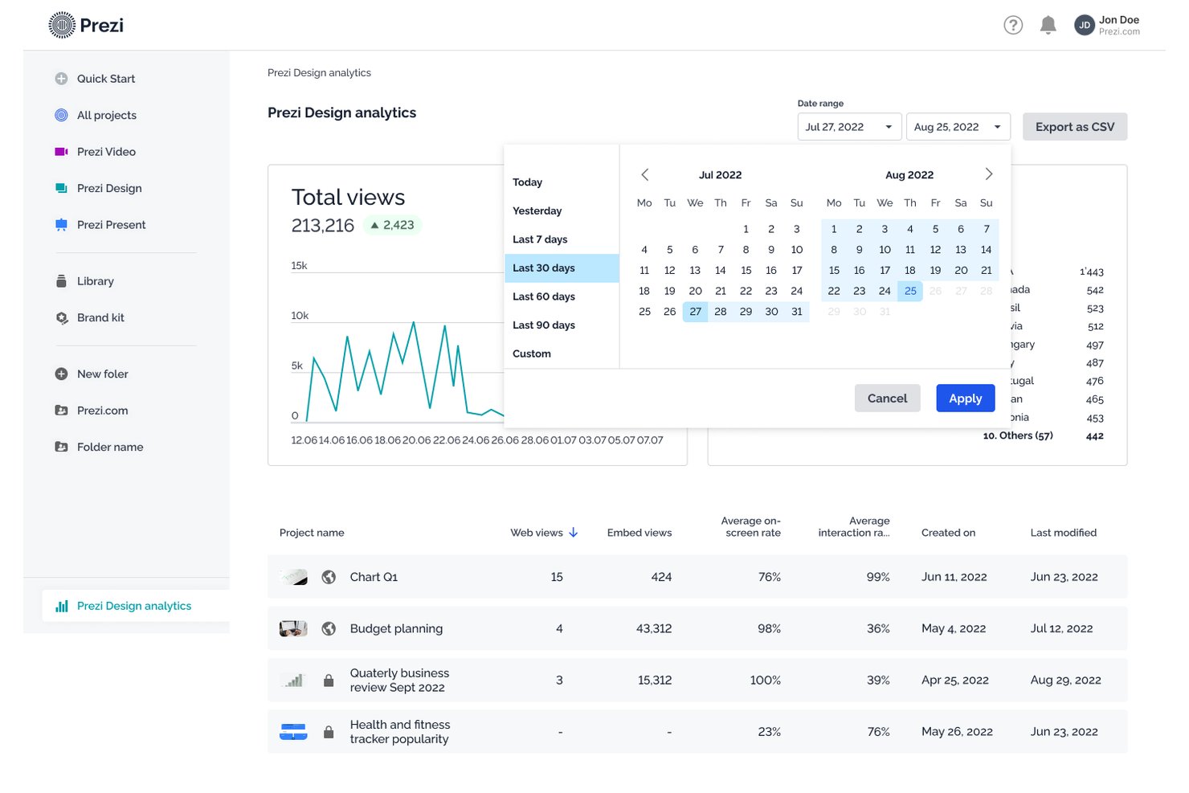The width and height of the screenshot is (1189, 793).
Task: Click Export as CSV
Action: pyautogui.click(x=1075, y=127)
